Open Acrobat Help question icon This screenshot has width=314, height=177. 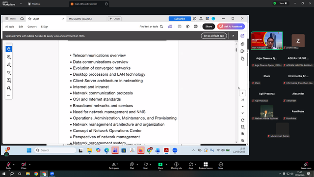click(x=195, y=19)
